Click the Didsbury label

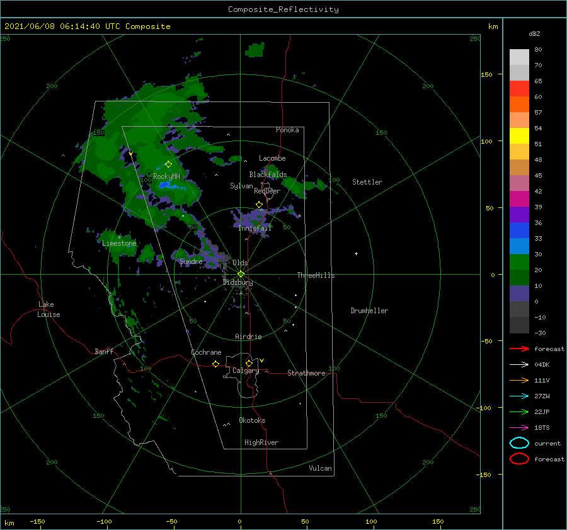(x=238, y=282)
